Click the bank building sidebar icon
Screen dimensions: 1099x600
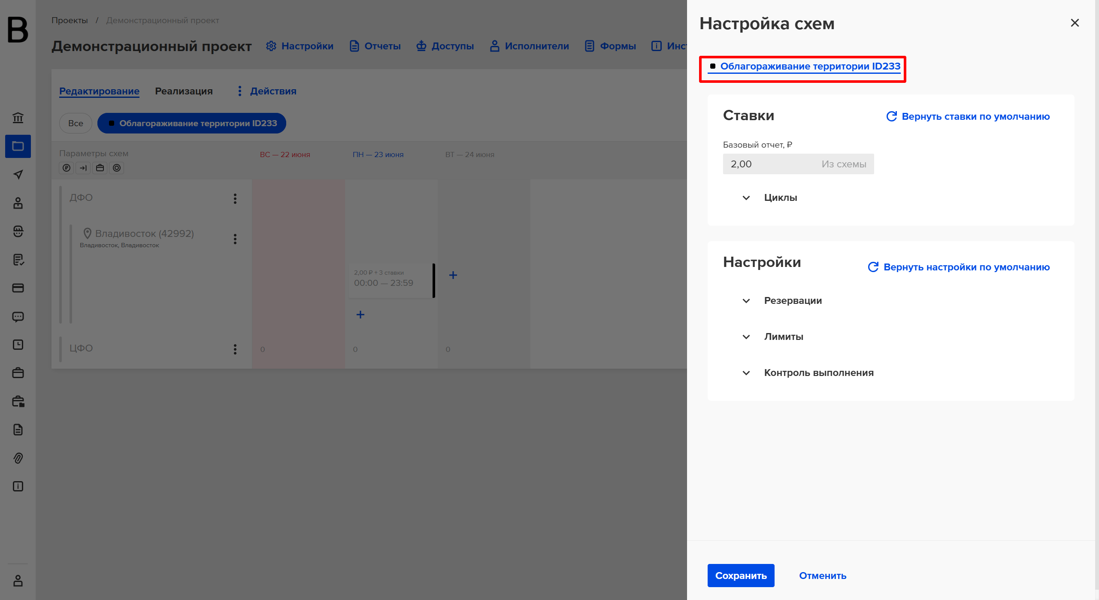(18, 118)
